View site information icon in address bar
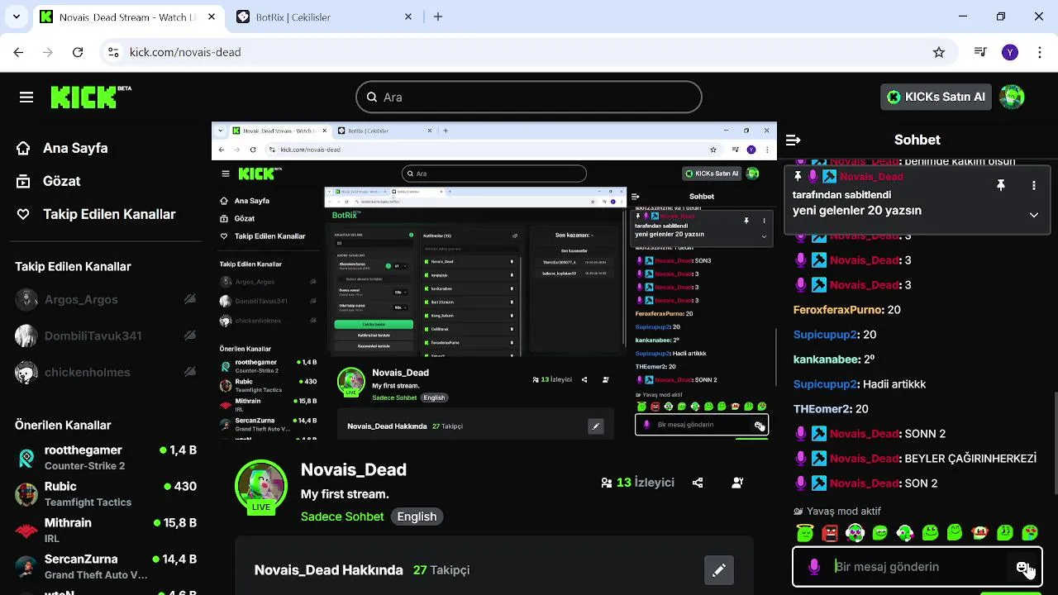1058x595 pixels. tap(113, 52)
